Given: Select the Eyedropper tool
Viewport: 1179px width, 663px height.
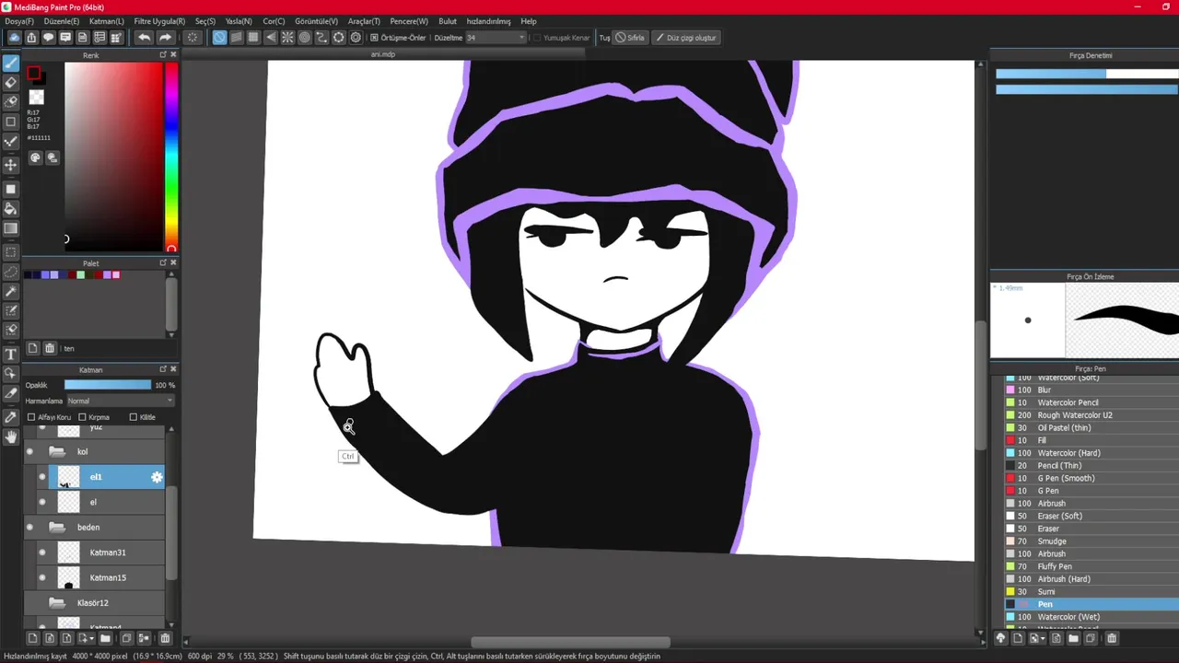Looking at the screenshot, I should pos(11,417).
